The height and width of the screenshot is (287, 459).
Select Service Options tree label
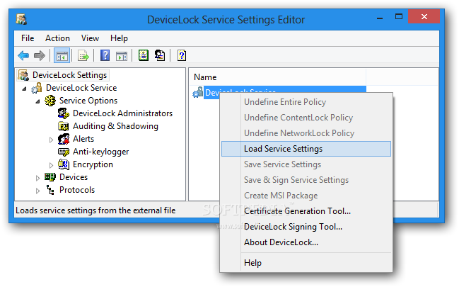[88, 101]
